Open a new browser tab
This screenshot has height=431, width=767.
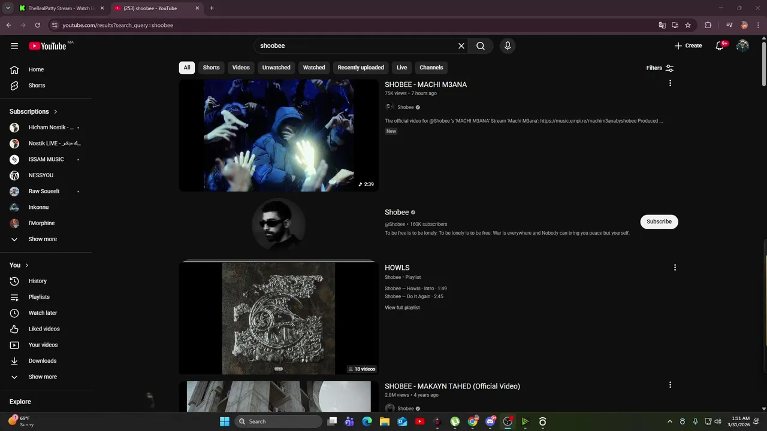click(x=212, y=8)
